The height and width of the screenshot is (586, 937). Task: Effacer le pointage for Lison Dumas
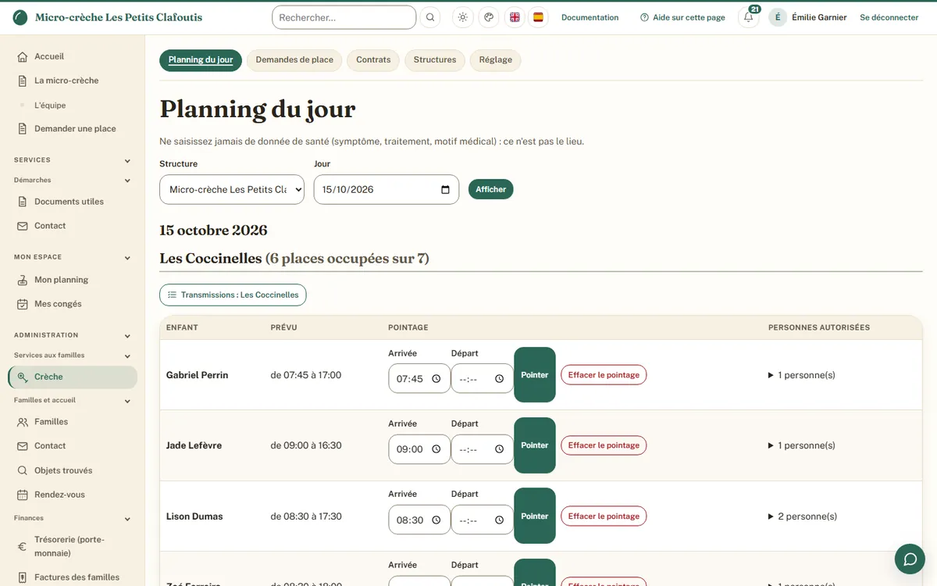(604, 516)
